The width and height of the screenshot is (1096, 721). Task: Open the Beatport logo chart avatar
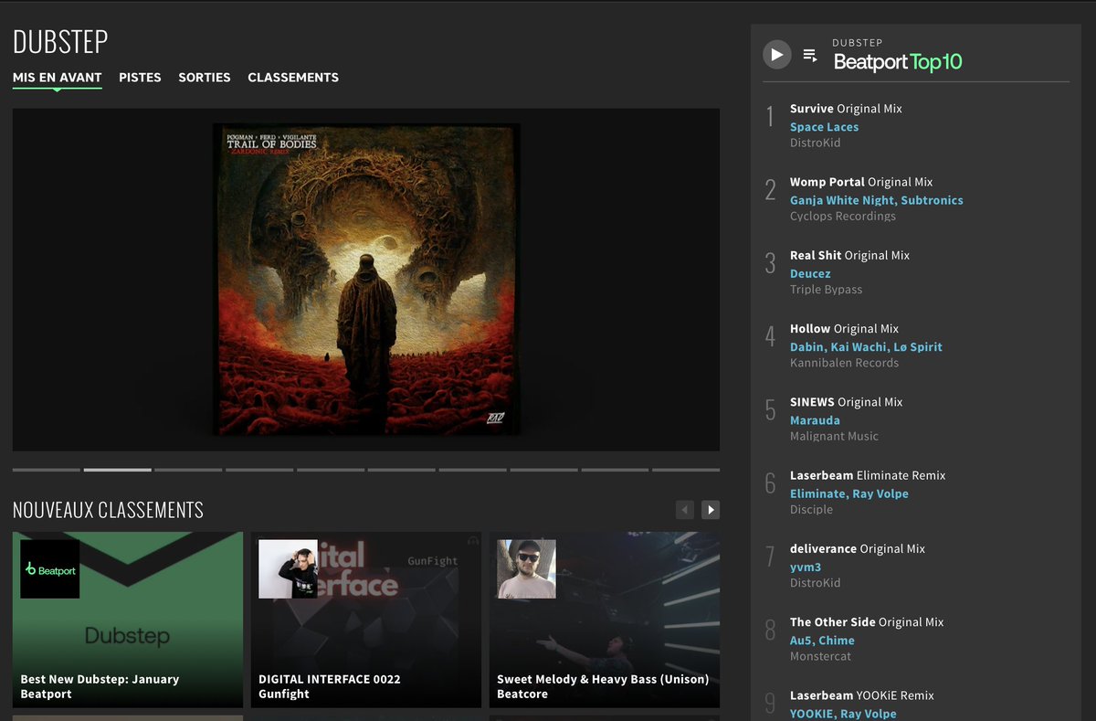click(x=50, y=569)
